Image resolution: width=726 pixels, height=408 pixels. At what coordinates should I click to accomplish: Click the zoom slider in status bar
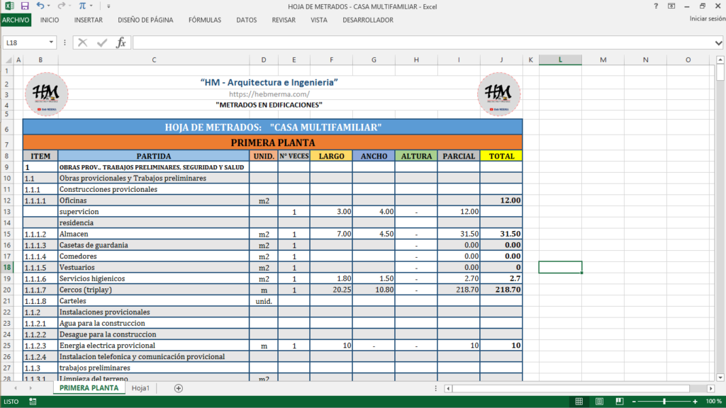(x=664, y=402)
